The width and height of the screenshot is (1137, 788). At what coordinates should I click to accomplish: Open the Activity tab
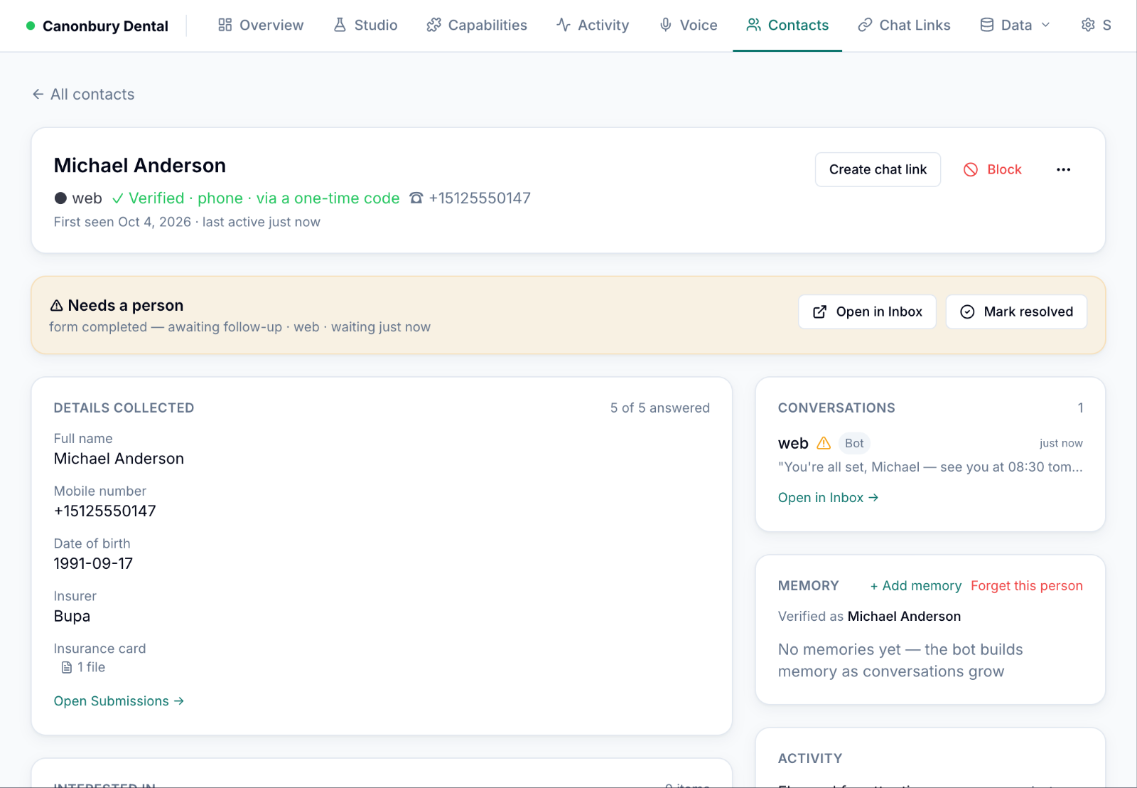click(593, 26)
